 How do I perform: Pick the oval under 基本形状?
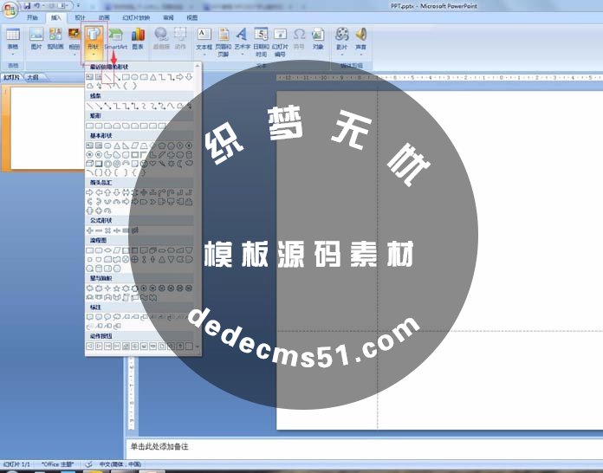107,146
